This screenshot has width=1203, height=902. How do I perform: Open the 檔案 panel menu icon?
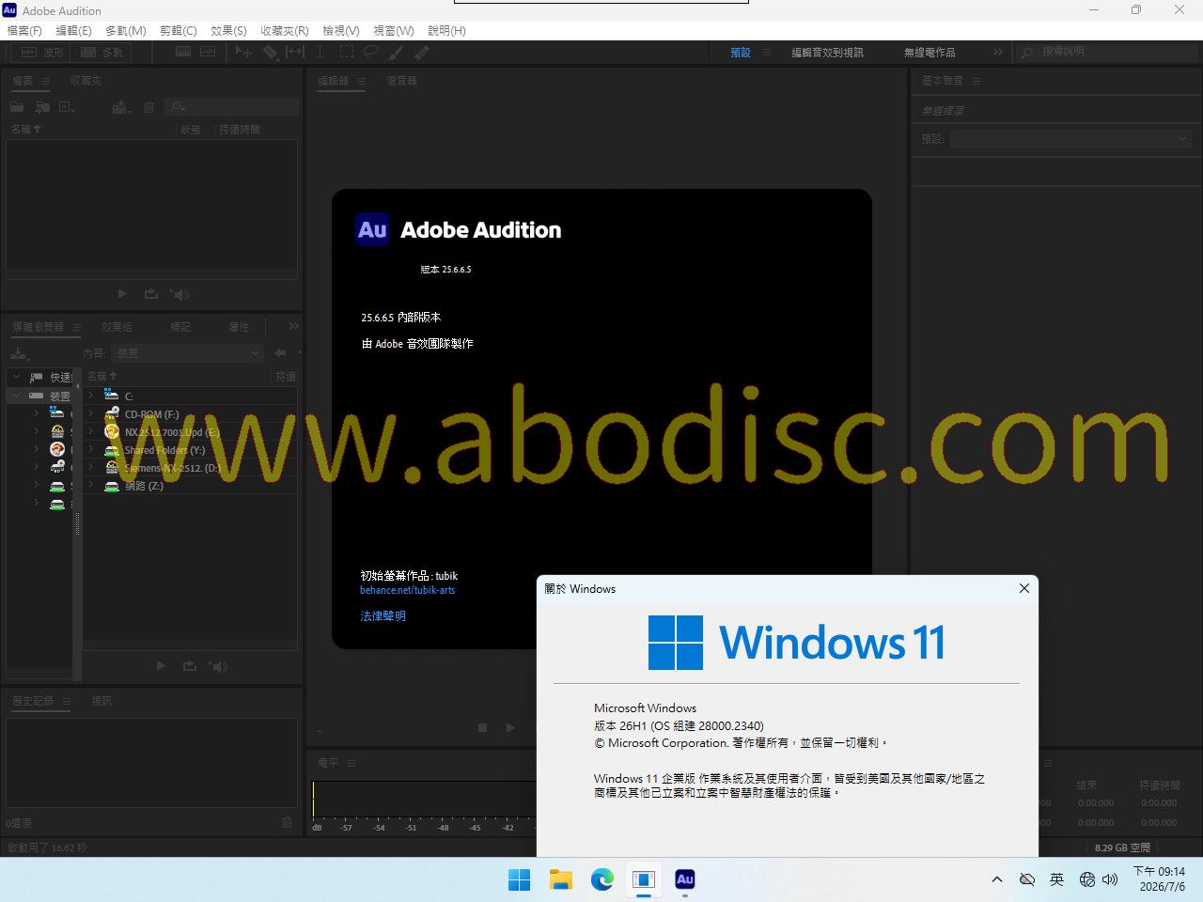(x=45, y=81)
